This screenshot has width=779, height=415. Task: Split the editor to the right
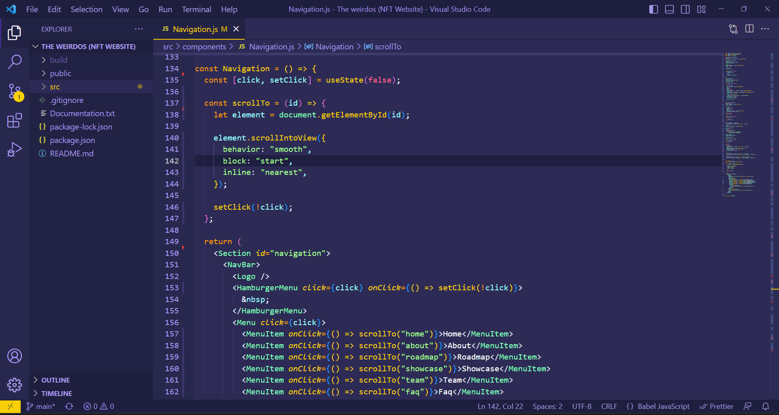749,29
